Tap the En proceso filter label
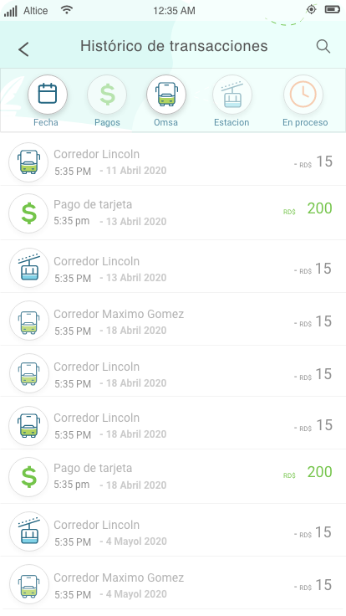This screenshot has width=346, height=616. coord(305,122)
